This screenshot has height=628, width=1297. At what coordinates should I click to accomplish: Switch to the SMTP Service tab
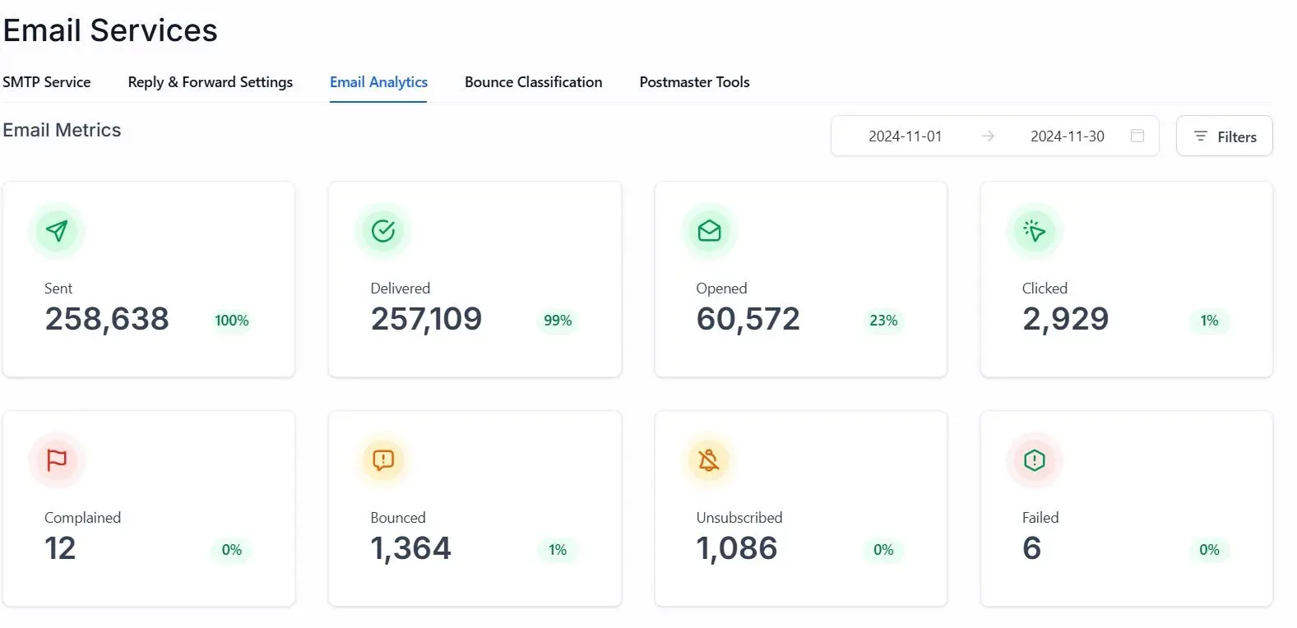coord(47,82)
